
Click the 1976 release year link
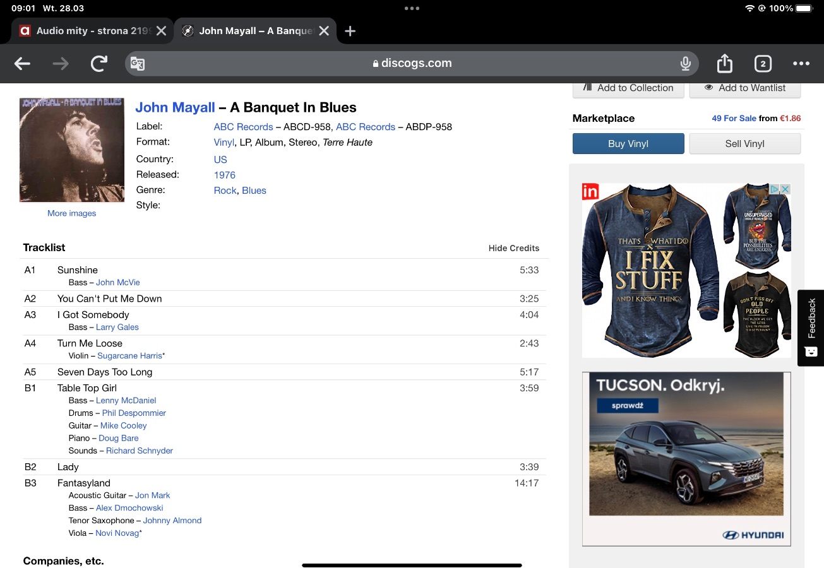coord(225,175)
